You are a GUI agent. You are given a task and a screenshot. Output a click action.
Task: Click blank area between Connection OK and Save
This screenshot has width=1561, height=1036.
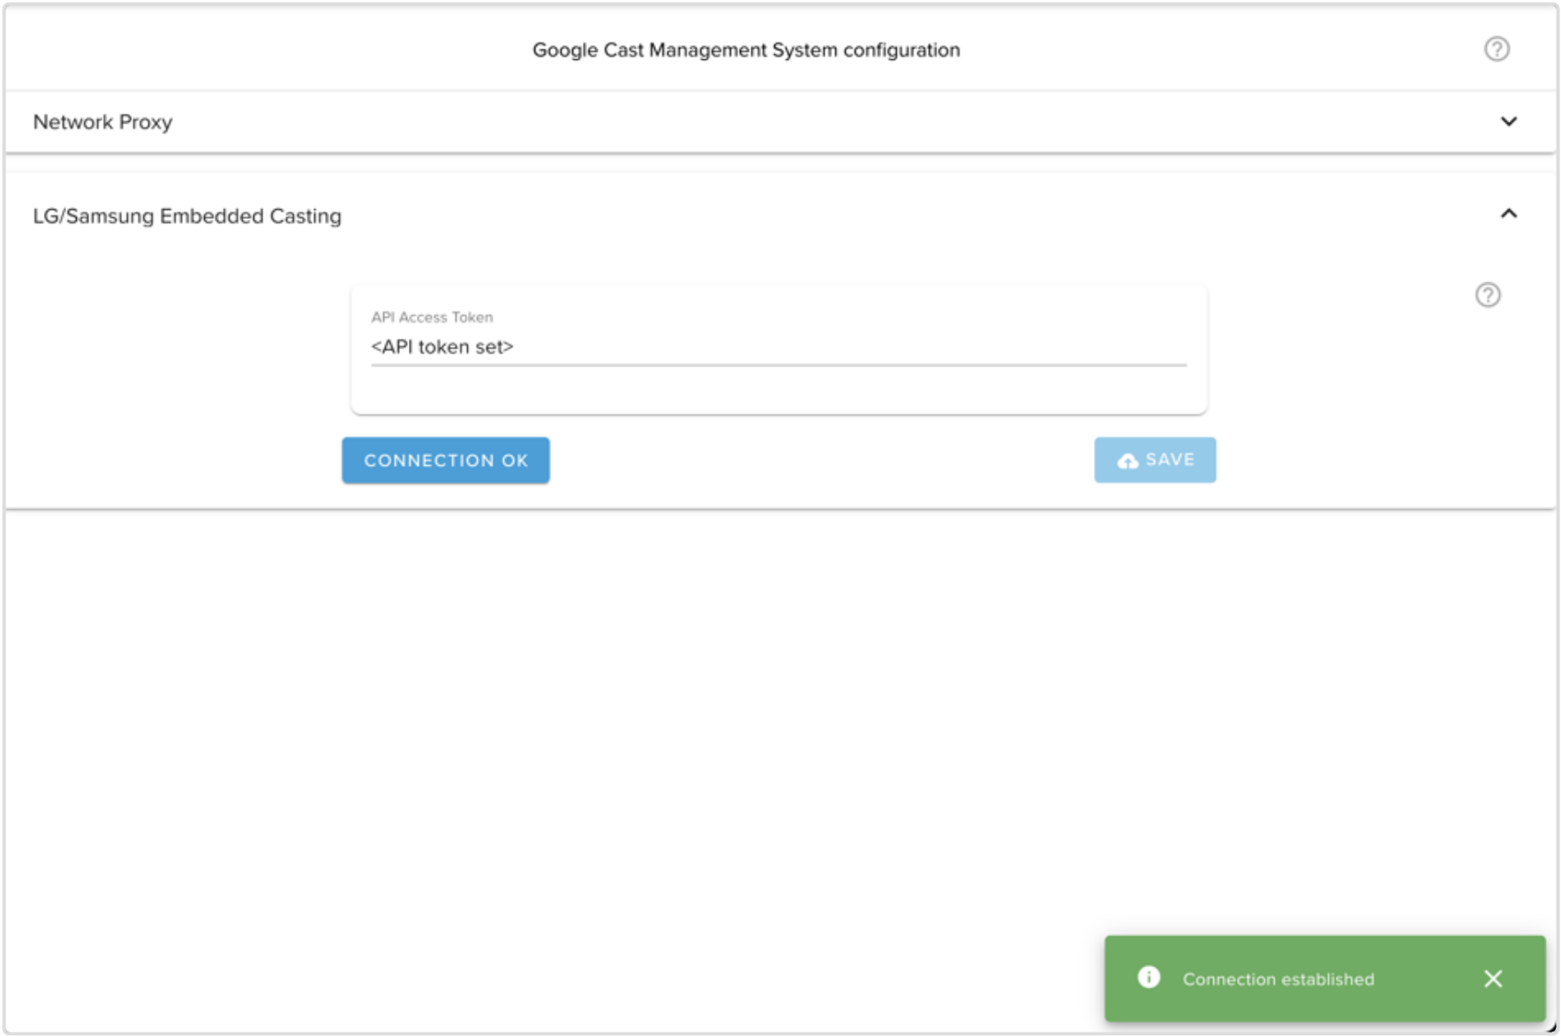(821, 461)
